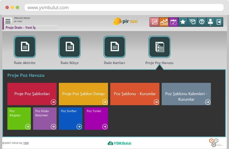Click the logout exit icon
This screenshot has height=149, width=229.
click(x=219, y=22)
